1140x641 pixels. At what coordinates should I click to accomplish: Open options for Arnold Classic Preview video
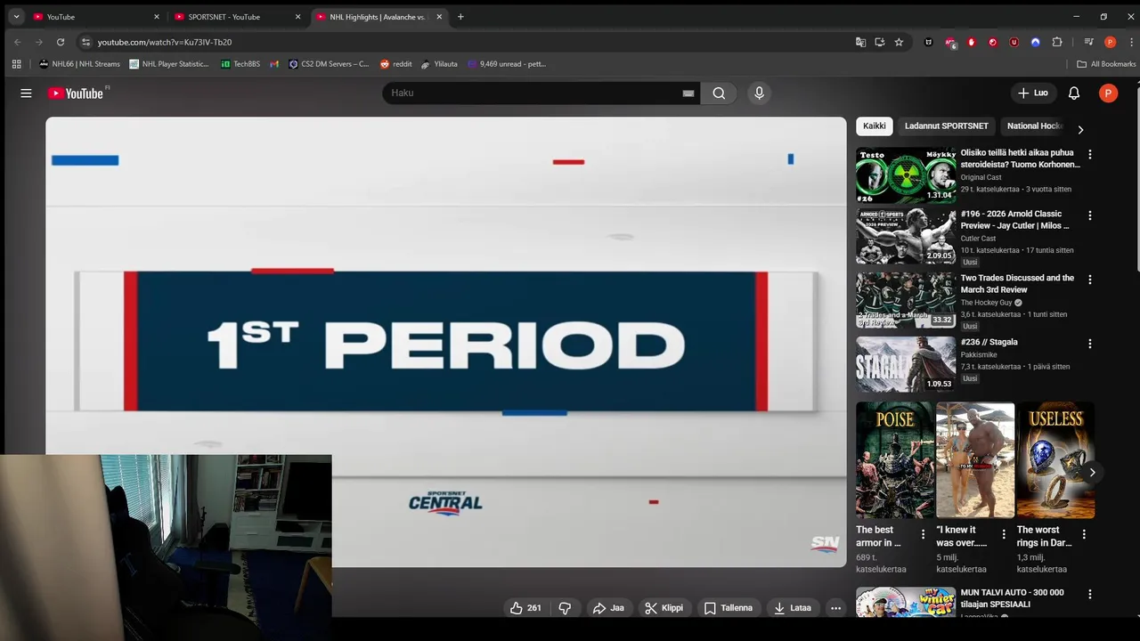(1089, 215)
